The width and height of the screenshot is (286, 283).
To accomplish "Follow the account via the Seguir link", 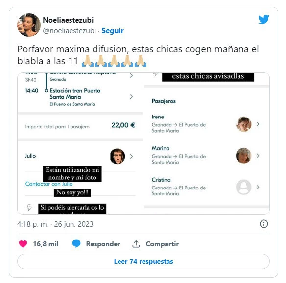I will point(113,31).
